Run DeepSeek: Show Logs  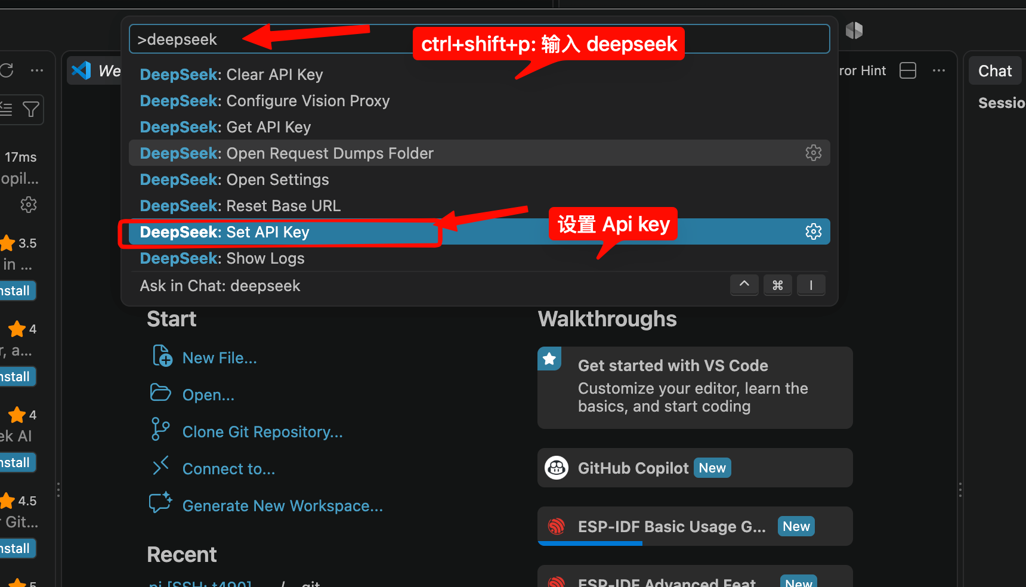coord(480,258)
